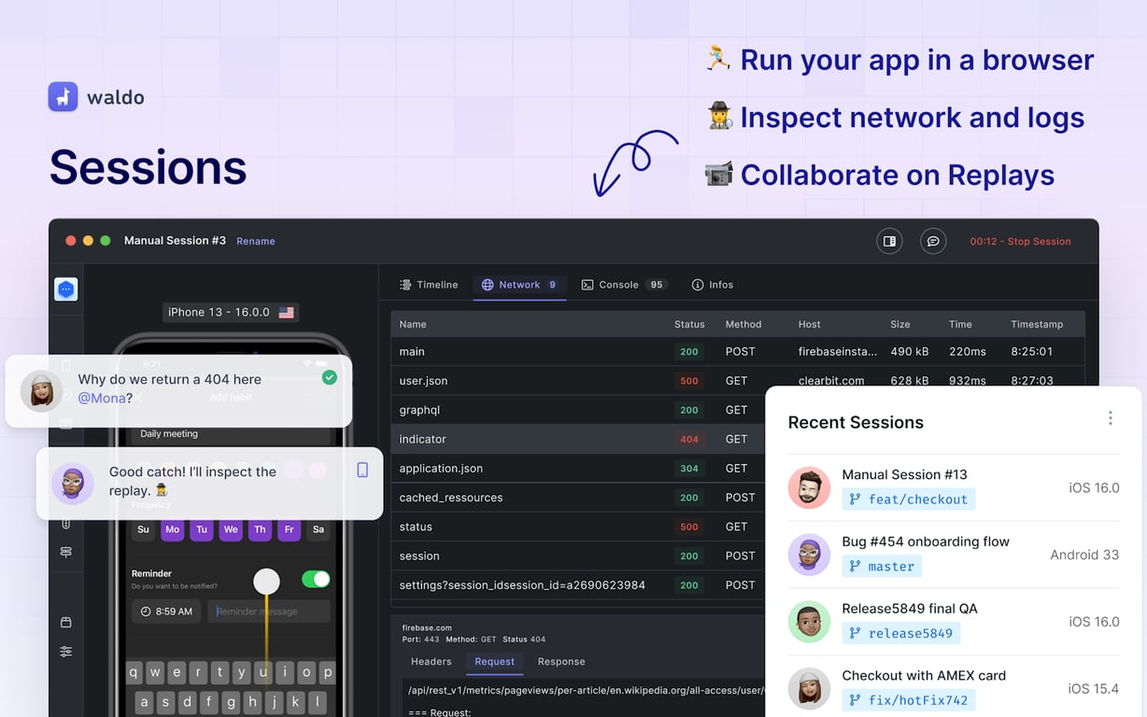Viewport: 1147px width, 717px height.
Task: Click the Rename link
Action: tap(255, 241)
